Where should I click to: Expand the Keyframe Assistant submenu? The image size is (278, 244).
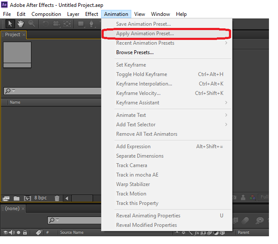pos(167,103)
